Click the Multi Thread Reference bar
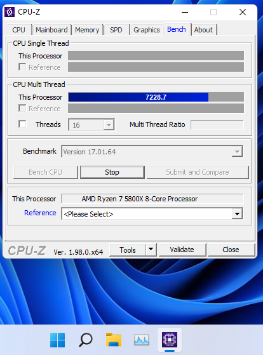Image resolution: width=263 pixels, height=355 pixels. pyautogui.click(x=156, y=109)
